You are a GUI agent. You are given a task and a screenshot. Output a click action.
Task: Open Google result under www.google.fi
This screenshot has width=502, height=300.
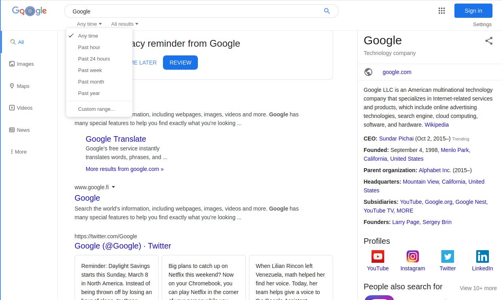pos(87,198)
